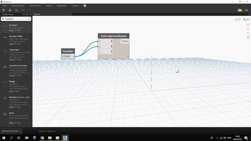
Task: Open the Пакеты menu
Action: click(x=49, y=5)
